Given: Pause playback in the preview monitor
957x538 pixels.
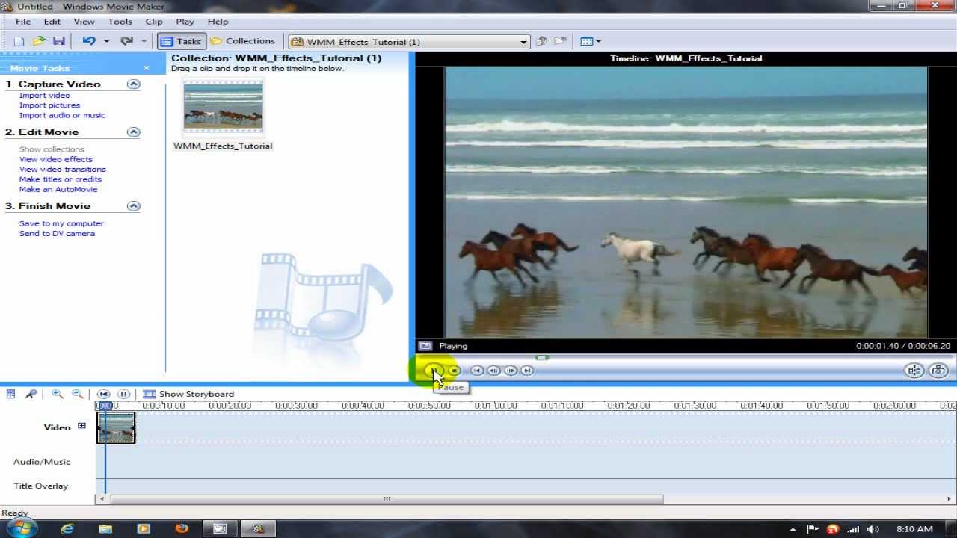Looking at the screenshot, I should 433,371.
